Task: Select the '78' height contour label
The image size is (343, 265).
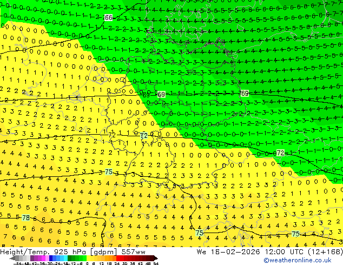Action: pos(26,218)
